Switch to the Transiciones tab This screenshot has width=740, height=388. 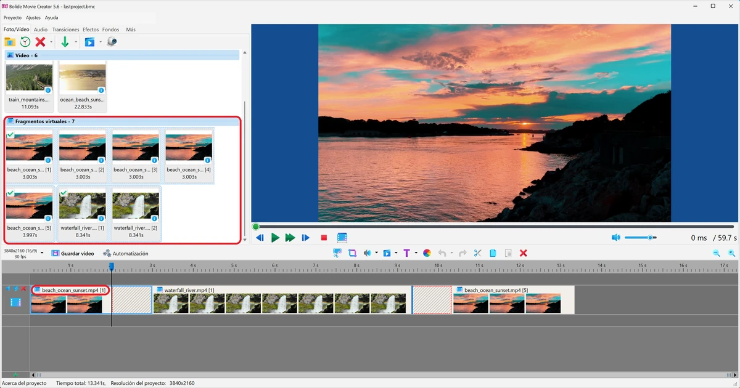click(65, 29)
